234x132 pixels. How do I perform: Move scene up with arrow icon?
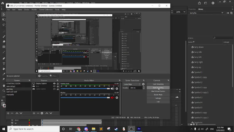coord(17,113)
